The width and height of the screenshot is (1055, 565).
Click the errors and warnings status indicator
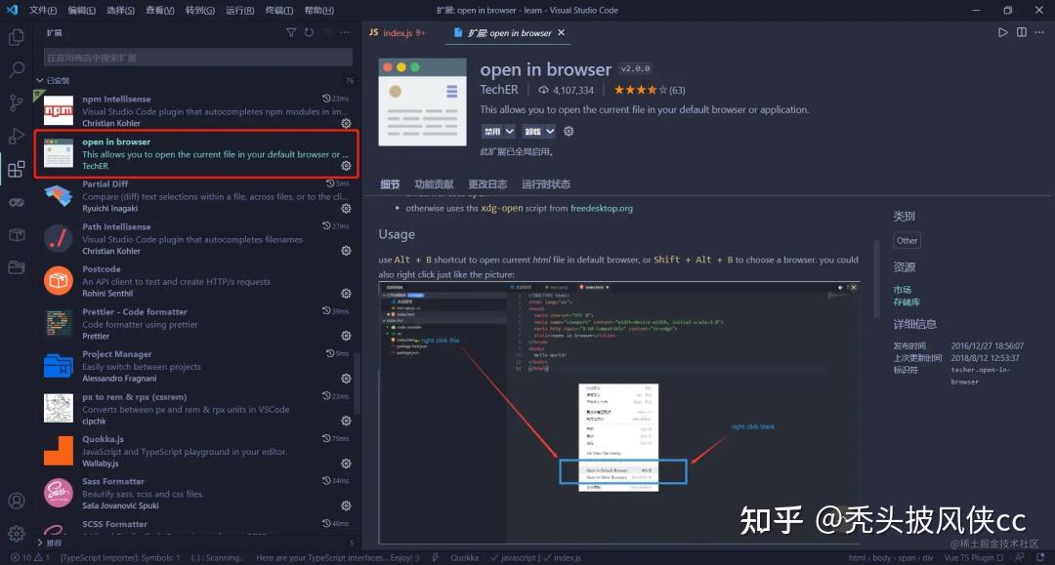(29, 557)
